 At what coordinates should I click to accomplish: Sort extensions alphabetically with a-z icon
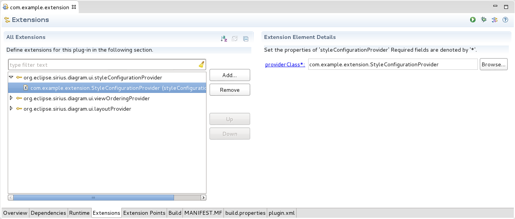point(224,38)
